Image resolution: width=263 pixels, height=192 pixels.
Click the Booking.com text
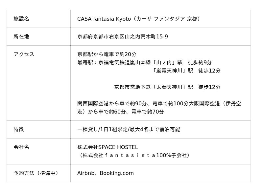pyautogui.click(x=117, y=173)
